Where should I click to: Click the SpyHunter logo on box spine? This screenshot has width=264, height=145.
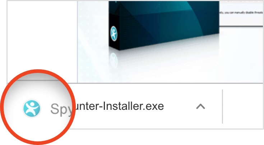(x=114, y=34)
